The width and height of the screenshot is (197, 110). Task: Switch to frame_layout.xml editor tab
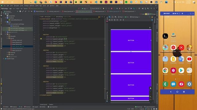(x=129, y=11)
